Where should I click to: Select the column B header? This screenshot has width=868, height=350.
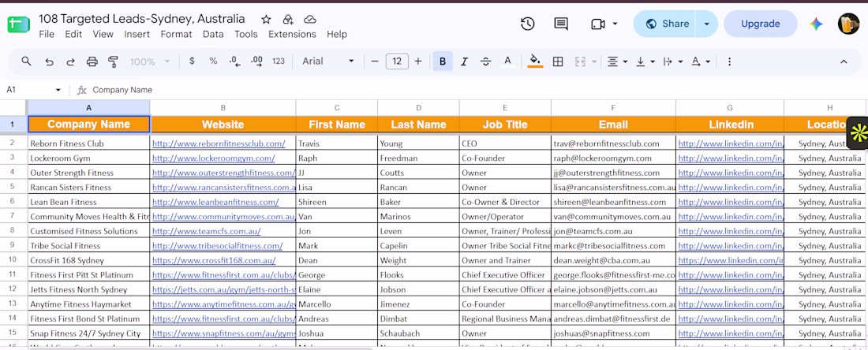[x=223, y=108]
